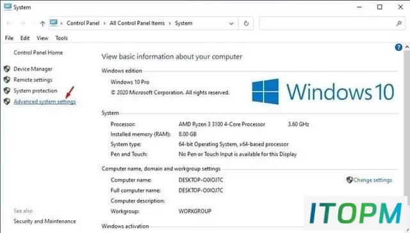
Task: Click the search magnifier icon
Action: coord(398,24)
